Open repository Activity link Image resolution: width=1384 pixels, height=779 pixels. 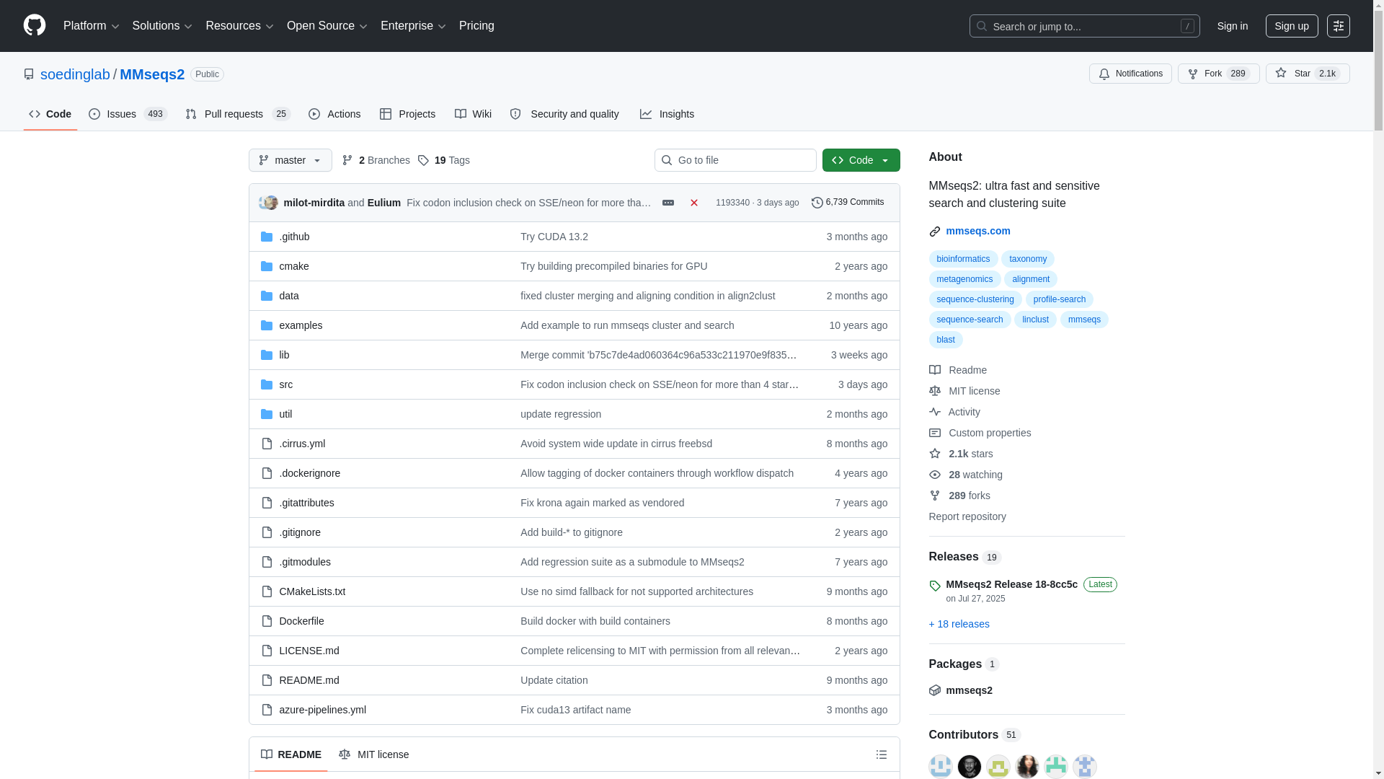coord(954,412)
